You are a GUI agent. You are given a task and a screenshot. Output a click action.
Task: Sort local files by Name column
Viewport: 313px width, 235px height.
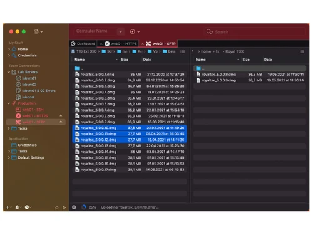click(x=80, y=60)
